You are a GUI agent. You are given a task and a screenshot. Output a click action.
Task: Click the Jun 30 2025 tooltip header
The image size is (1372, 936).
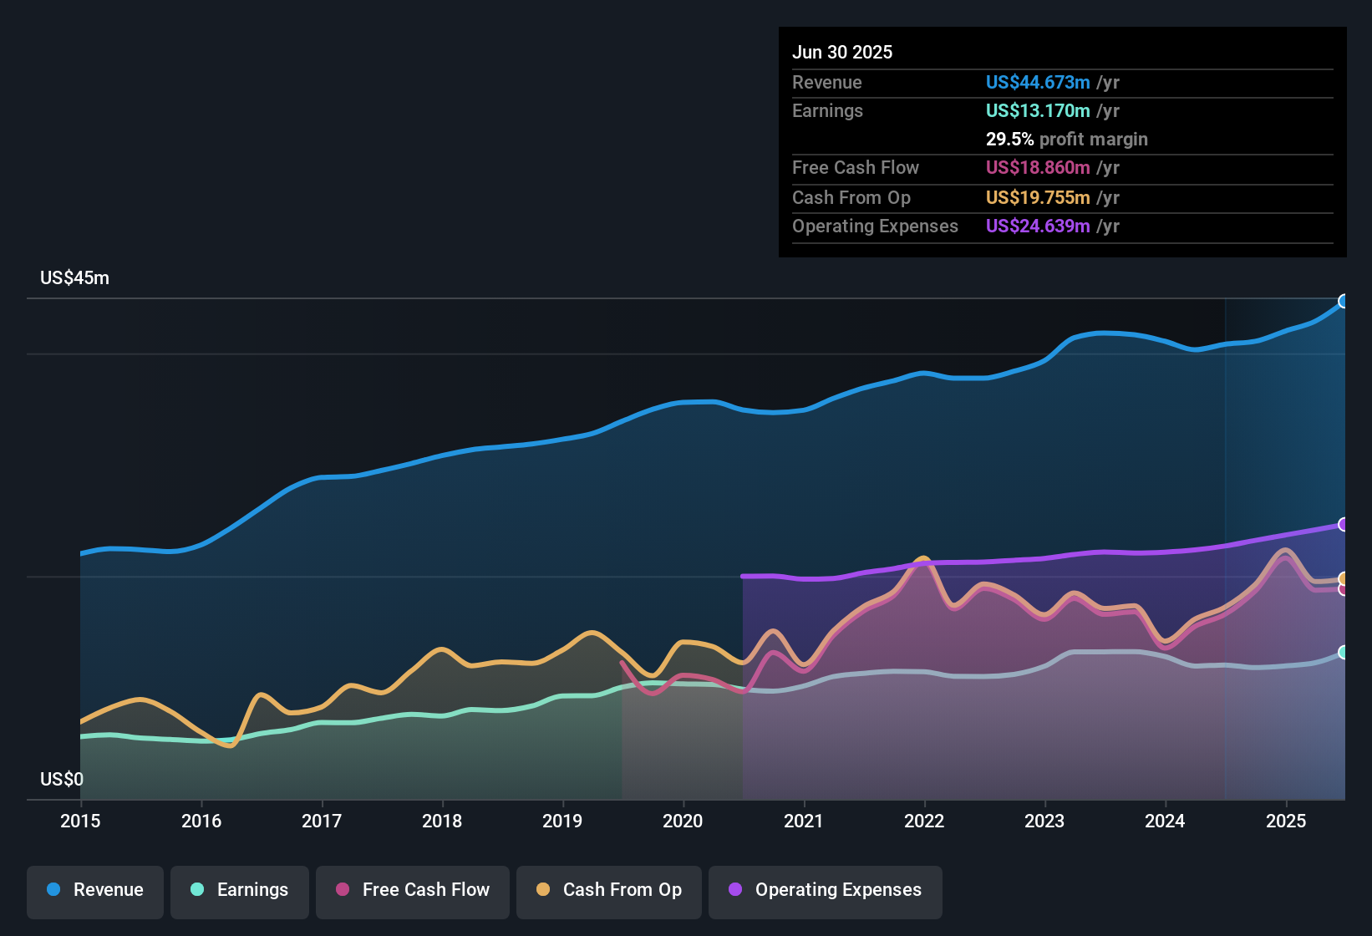(842, 52)
